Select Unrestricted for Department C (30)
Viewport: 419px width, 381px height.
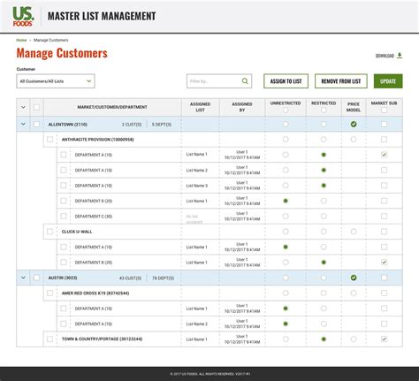286,217
